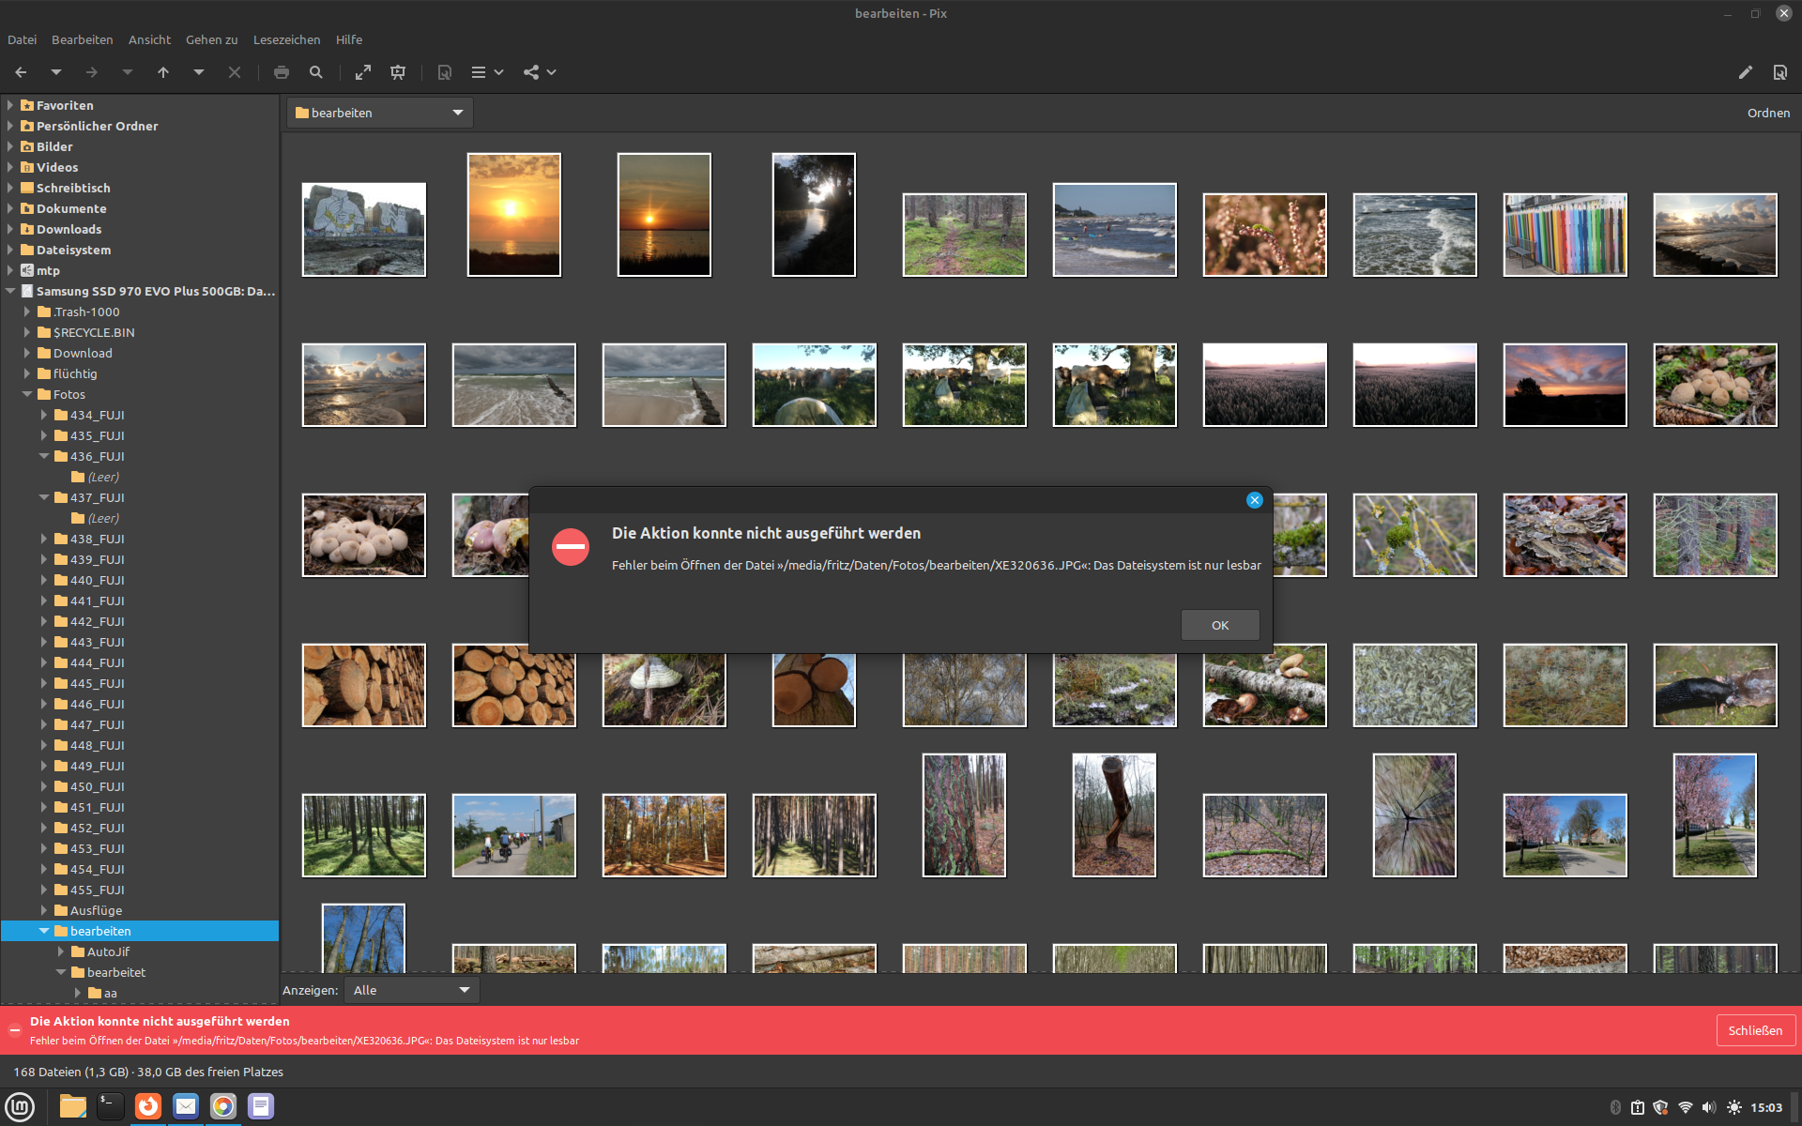Click the image info icon top right
This screenshot has width=1802, height=1126.
click(1780, 71)
